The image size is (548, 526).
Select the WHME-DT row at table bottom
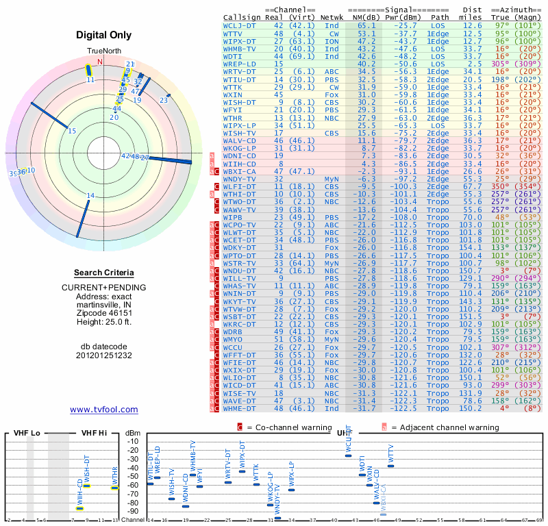382,409
